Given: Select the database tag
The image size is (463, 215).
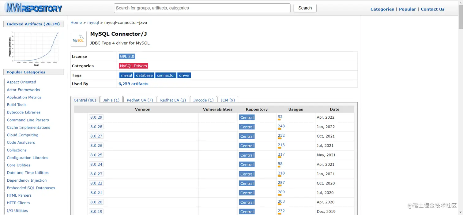Looking at the screenshot, I should tap(144, 75).
